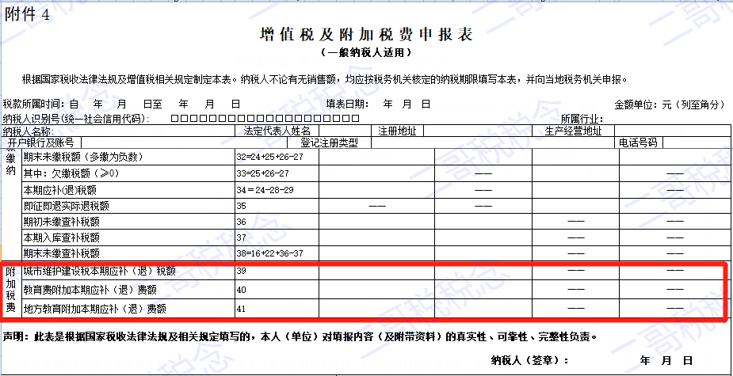Select the '期初未缴查补税额' cell
This screenshot has width=733, height=376.
point(128,222)
